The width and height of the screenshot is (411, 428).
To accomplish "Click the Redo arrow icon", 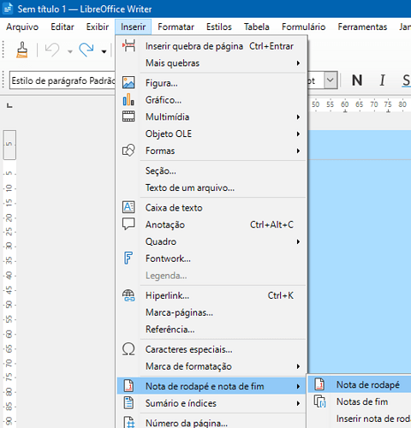I will 86,50.
